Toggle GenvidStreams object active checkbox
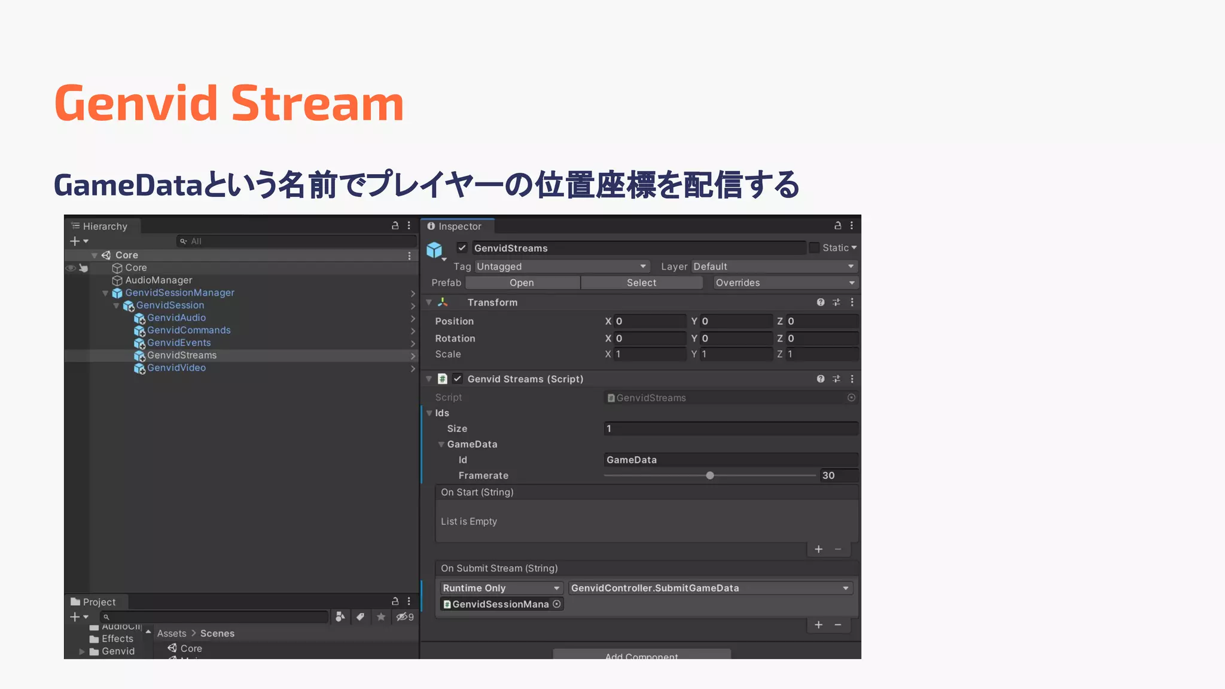1225x689 pixels. point(462,248)
